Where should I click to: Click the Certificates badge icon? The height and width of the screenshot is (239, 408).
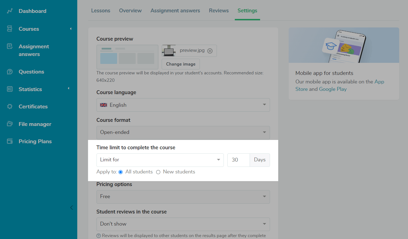pyautogui.click(x=10, y=106)
